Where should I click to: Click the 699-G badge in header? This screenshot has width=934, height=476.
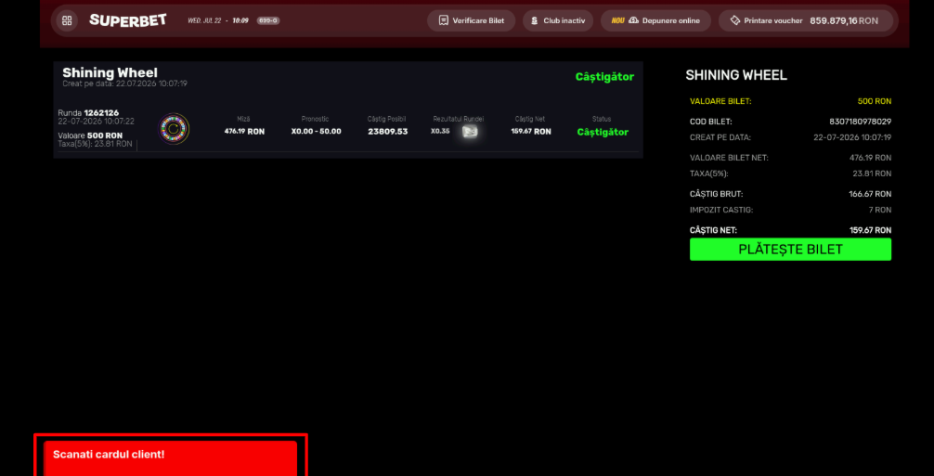click(268, 20)
